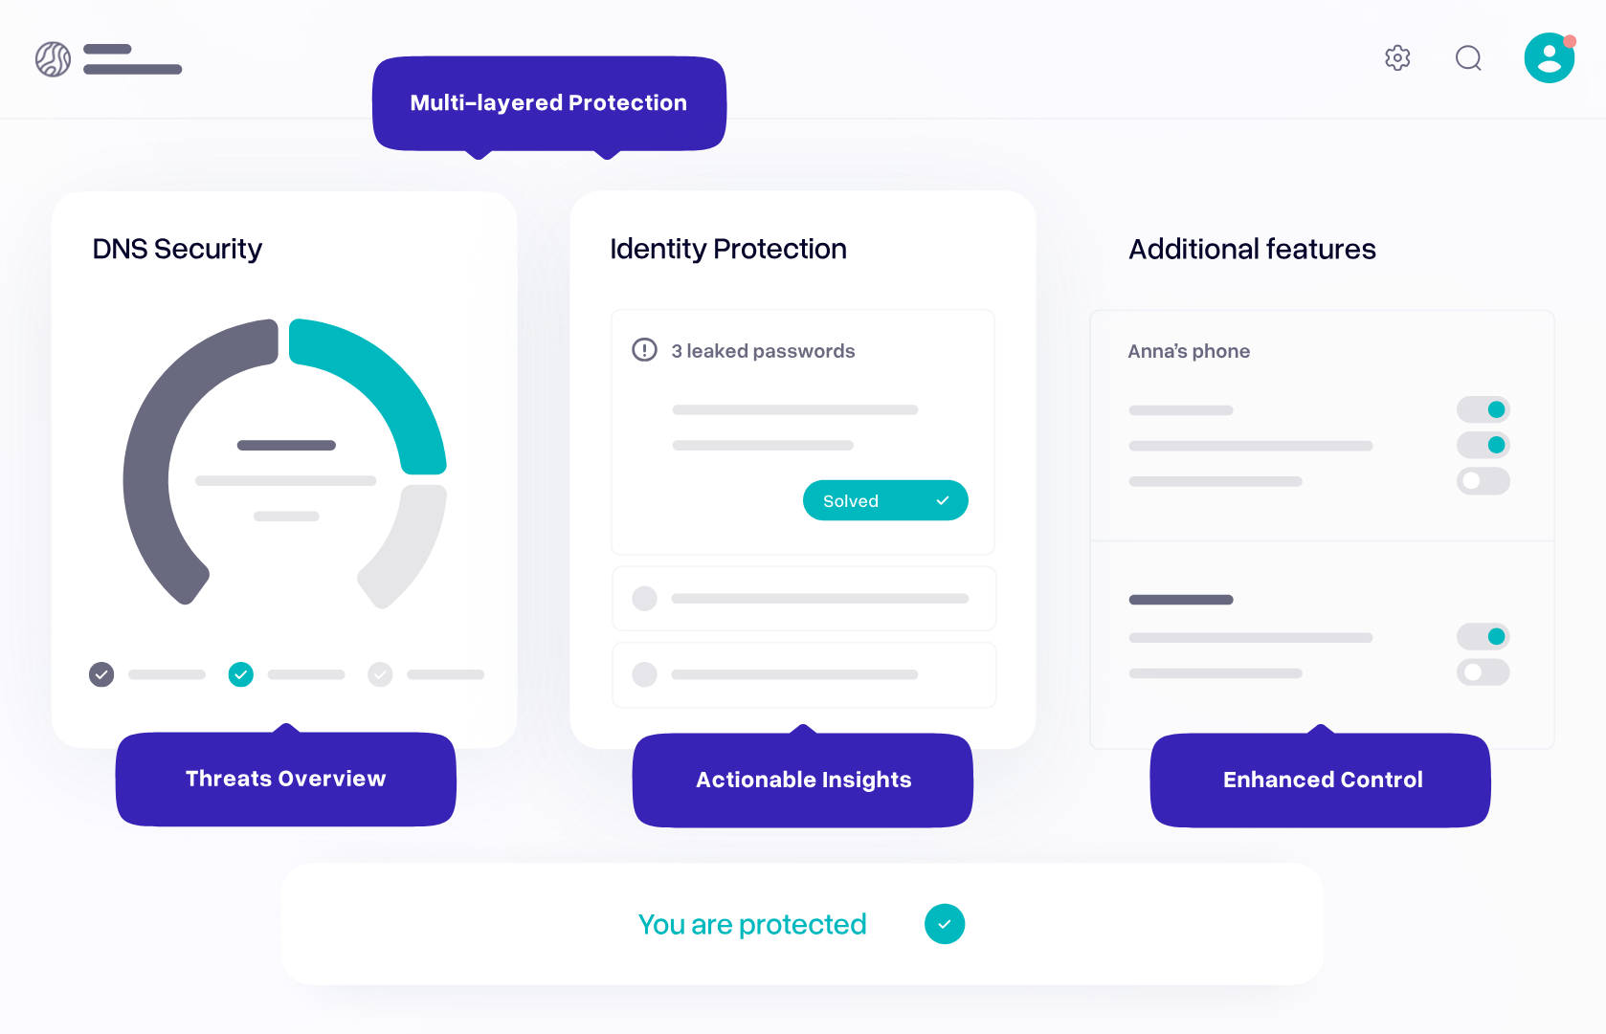Enable the third Anna's phone switch

1483,481
